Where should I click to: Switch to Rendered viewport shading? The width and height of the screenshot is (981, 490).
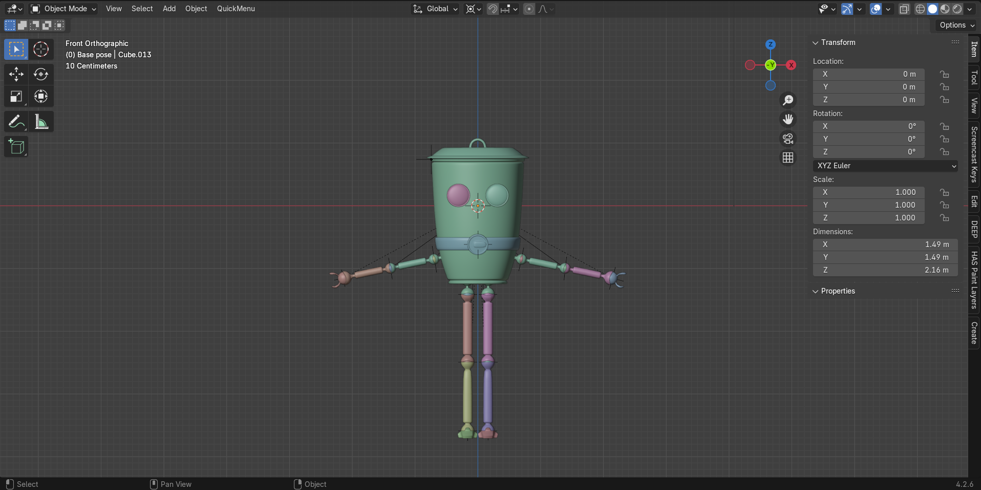click(x=957, y=9)
